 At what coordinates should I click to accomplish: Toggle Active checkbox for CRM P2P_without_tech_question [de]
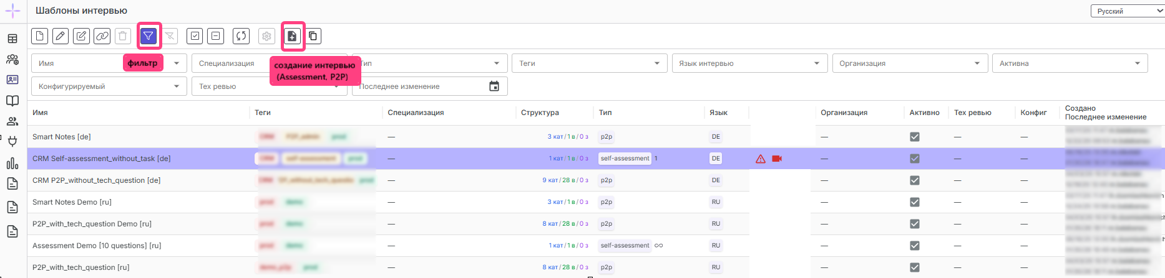[x=914, y=180]
